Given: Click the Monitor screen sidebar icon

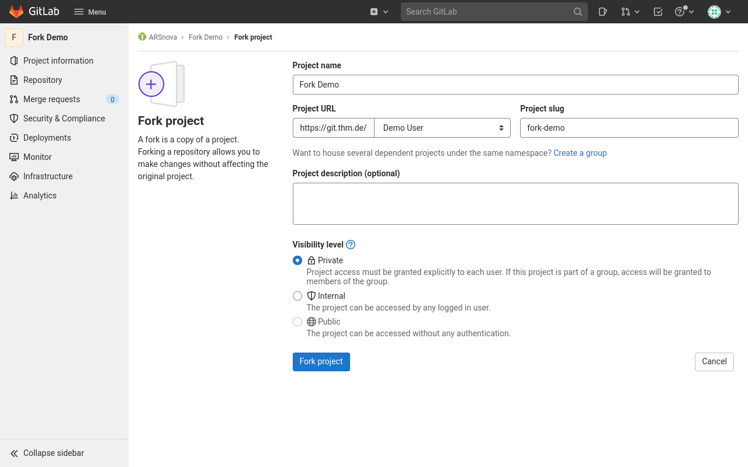Looking at the screenshot, I should click(14, 157).
